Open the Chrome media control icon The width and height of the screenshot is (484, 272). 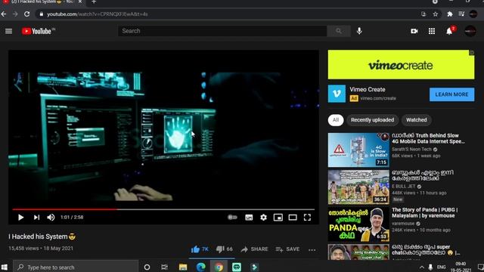tap(462, 14)
